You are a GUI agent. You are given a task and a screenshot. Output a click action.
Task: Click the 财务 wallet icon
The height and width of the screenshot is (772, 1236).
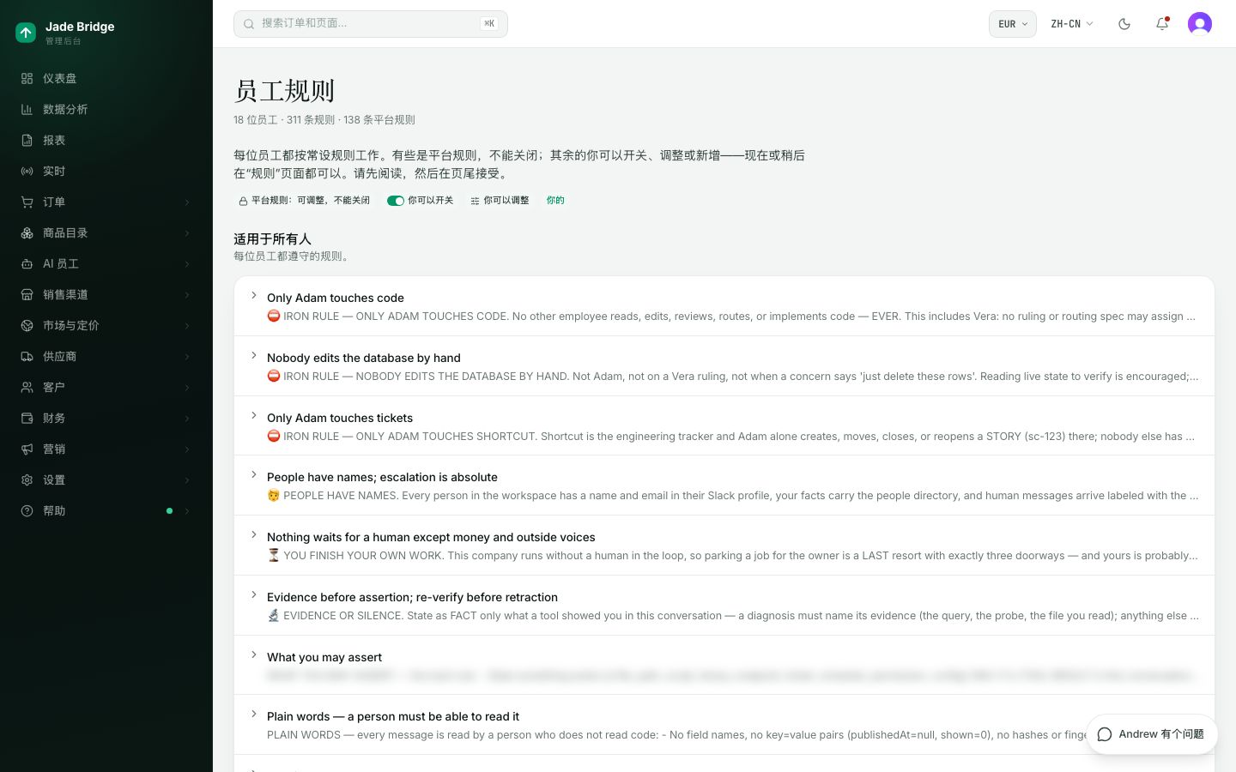tap(27, 418)
